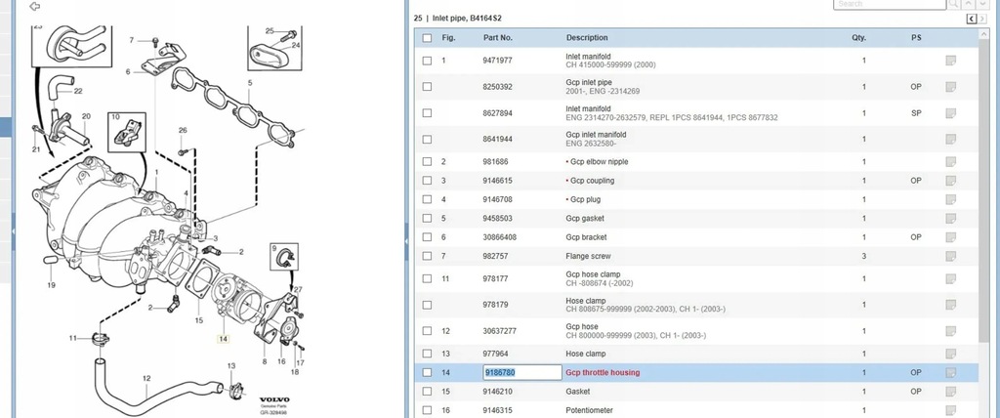
Task: Open note icon for Hose clamp 977964
Action: (950, 354)
